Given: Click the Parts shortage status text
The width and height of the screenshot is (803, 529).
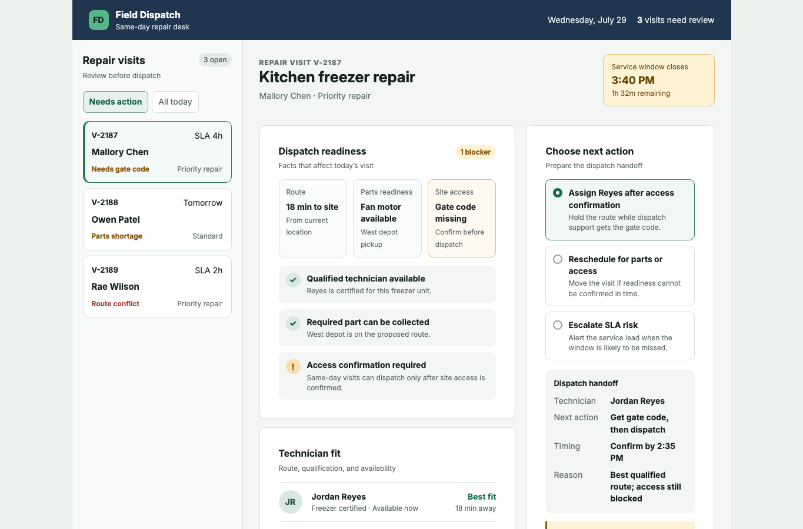Looking at the screenshot, I should point(116,236).
